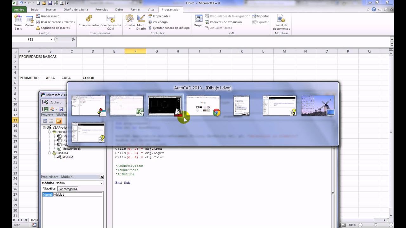Image resolution: width=406 pixels, height=228 pixels.
Task: Click the Save diskette quick access icon
Action: click(x=50, y=3)
